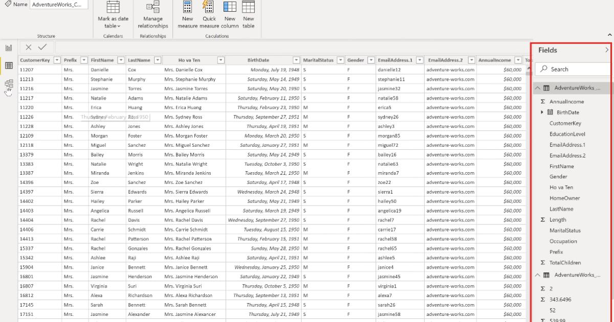Edit the table name in the Name field

point(58,4)
